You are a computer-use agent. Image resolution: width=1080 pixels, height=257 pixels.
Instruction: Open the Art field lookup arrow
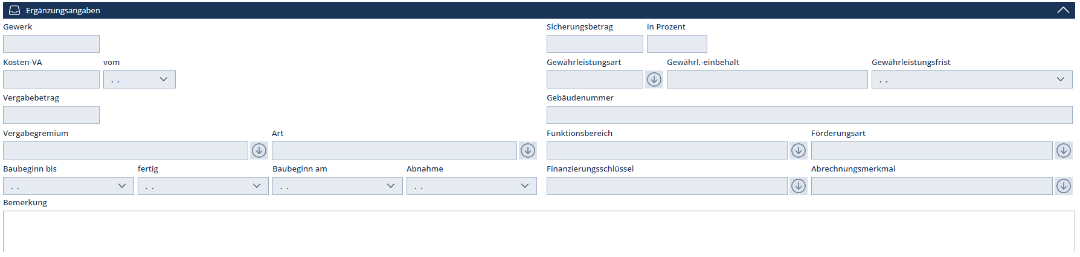point(528,150)
